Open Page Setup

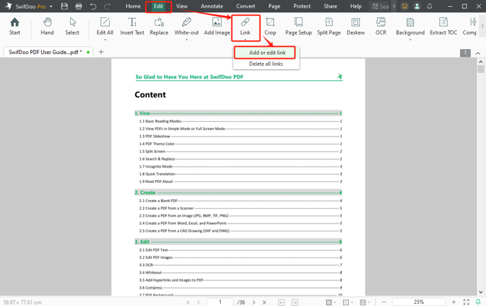pyautogui.click(x=299, y=26)
